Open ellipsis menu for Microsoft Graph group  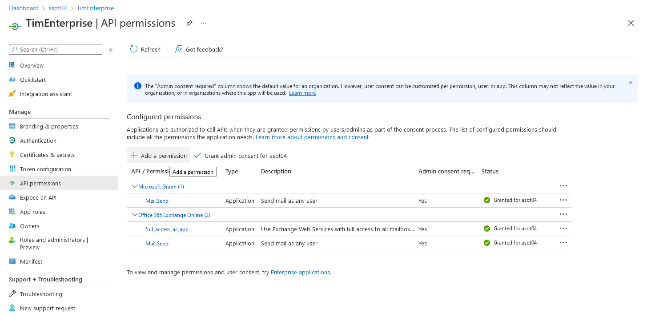point(563,186)
